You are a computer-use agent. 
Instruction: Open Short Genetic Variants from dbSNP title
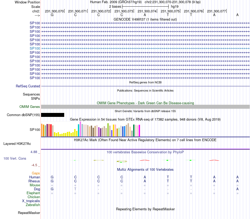[145, 111]
